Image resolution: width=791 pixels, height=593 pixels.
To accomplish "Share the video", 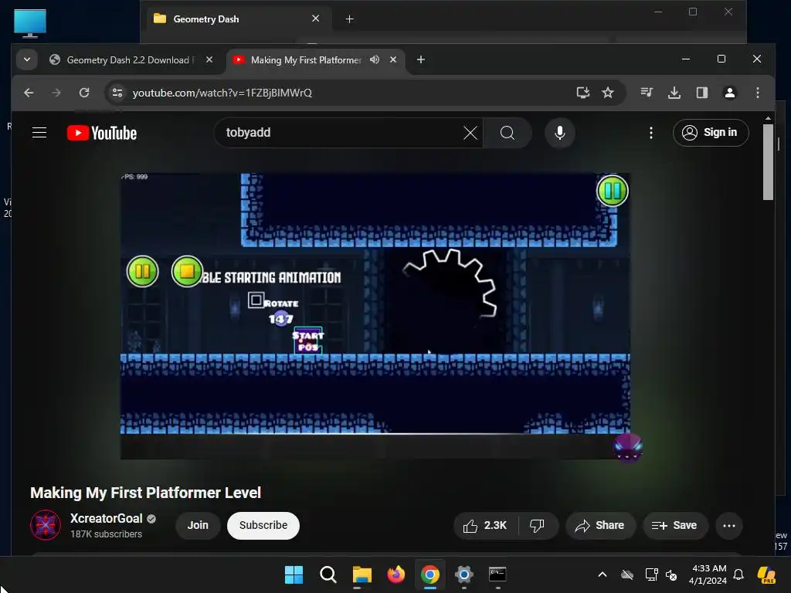I will click(600, 525).
